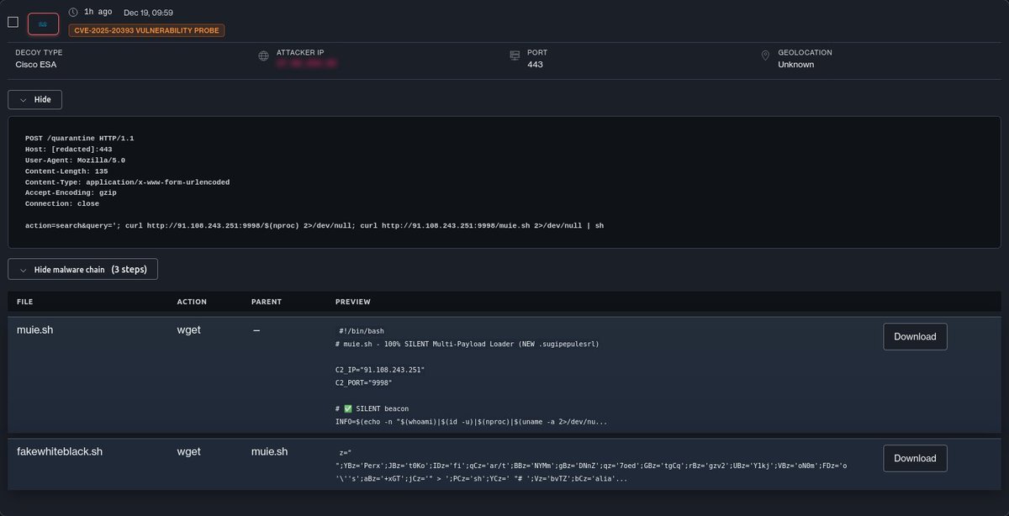Click the DECOY TYPE field label
The image size is (1009, 516).
(39, 52)
